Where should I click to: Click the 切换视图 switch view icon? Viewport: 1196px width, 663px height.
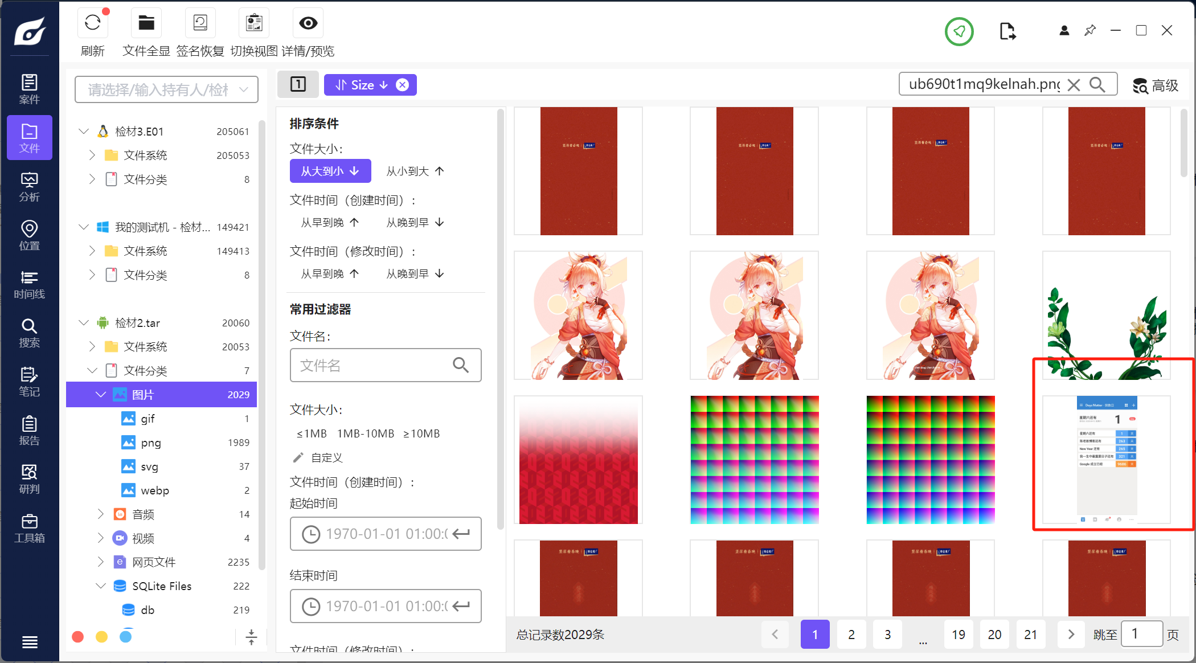[254, 24]
